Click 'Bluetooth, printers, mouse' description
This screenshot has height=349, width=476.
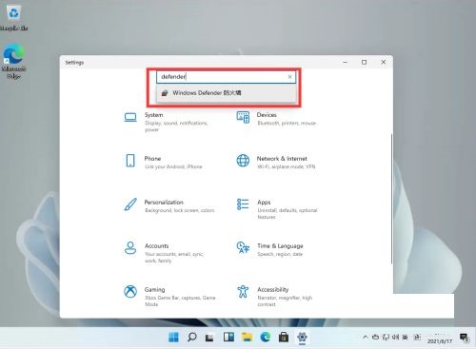pos(287,123)
